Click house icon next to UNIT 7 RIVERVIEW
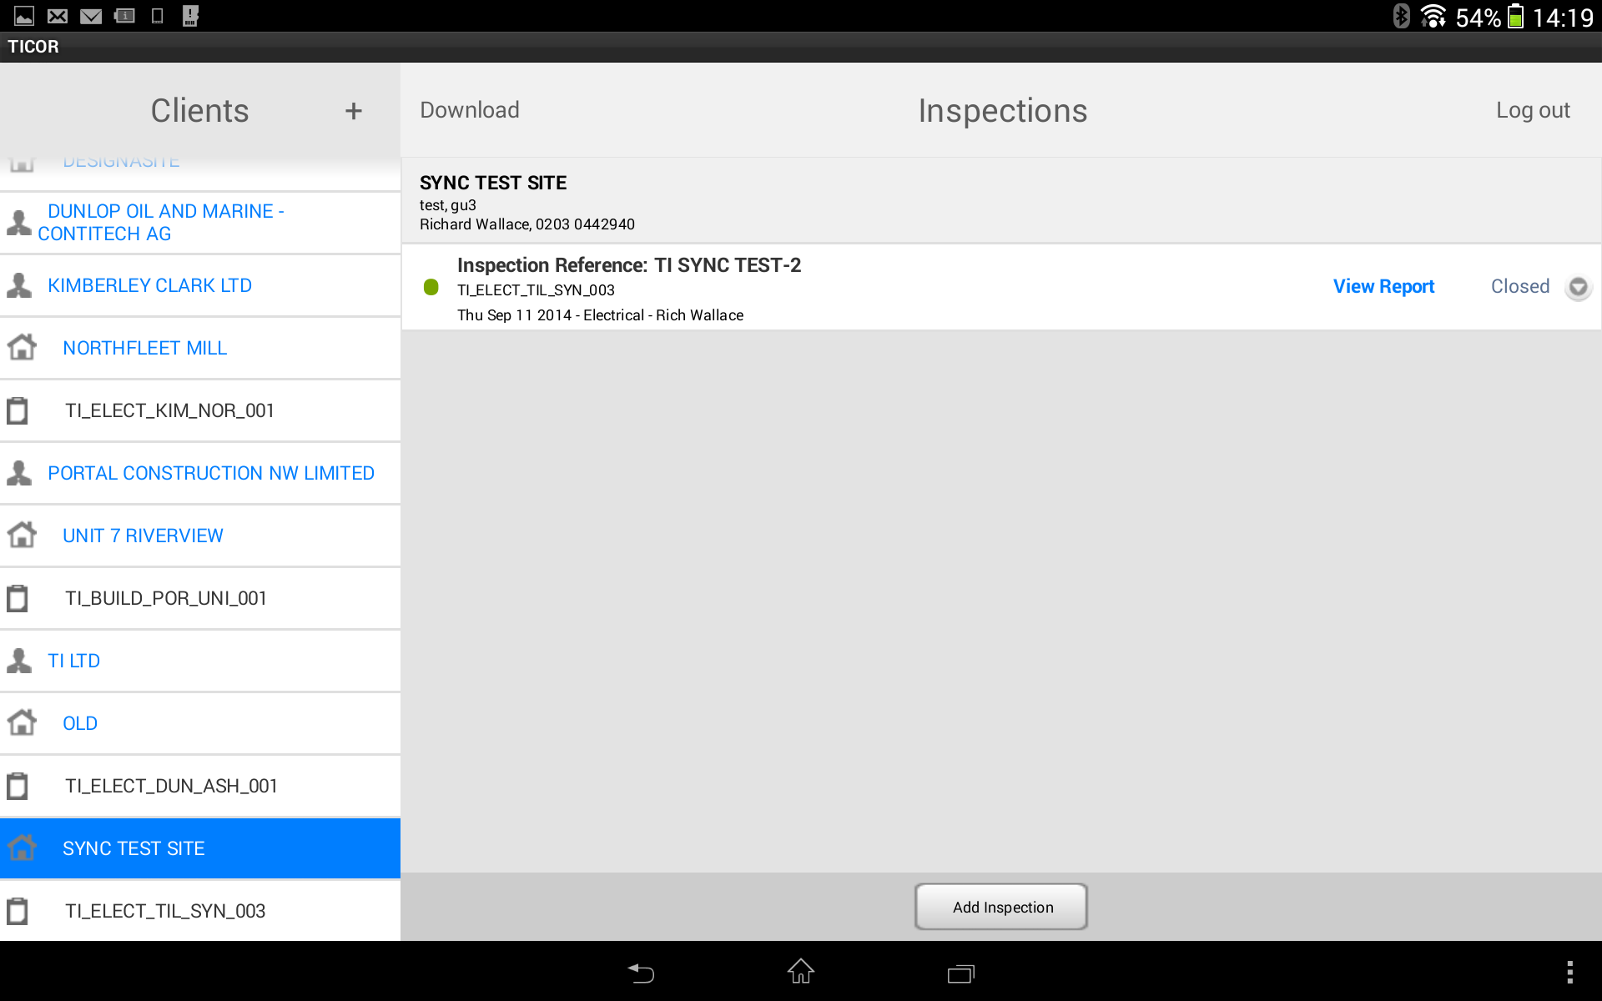 click(22, 535)
